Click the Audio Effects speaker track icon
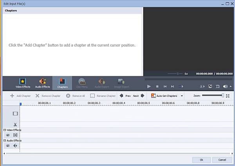The image size is (235, 166). pyautogui.click(x=15, y=146)
